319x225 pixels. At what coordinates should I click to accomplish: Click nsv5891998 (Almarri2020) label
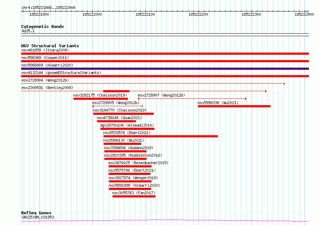pyautogui.click(x=134, y=185)
